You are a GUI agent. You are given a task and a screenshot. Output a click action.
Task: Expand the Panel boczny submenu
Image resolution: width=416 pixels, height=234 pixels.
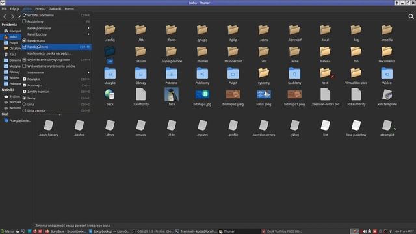pyautogui.click(x=57, y=34)
